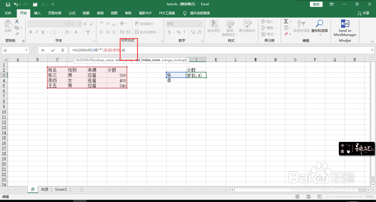
Task: Click inside the formula bar text
Action: 99,50
